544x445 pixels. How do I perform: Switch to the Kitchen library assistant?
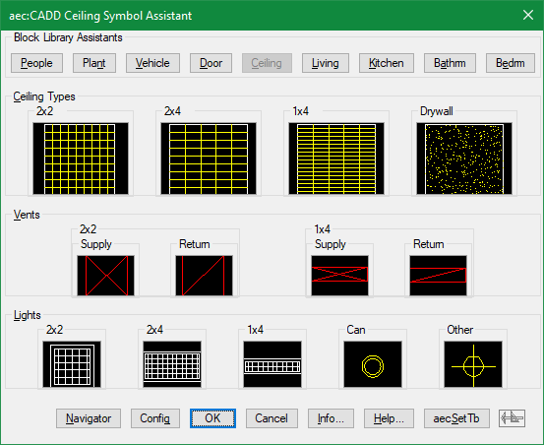click(x=387, y=63)
